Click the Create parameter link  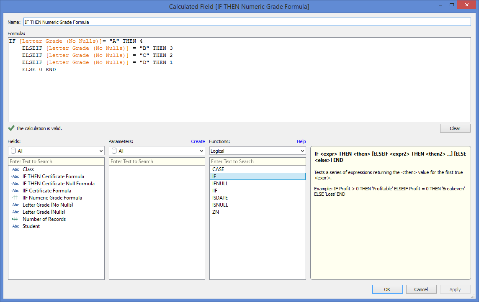(198, 141)
